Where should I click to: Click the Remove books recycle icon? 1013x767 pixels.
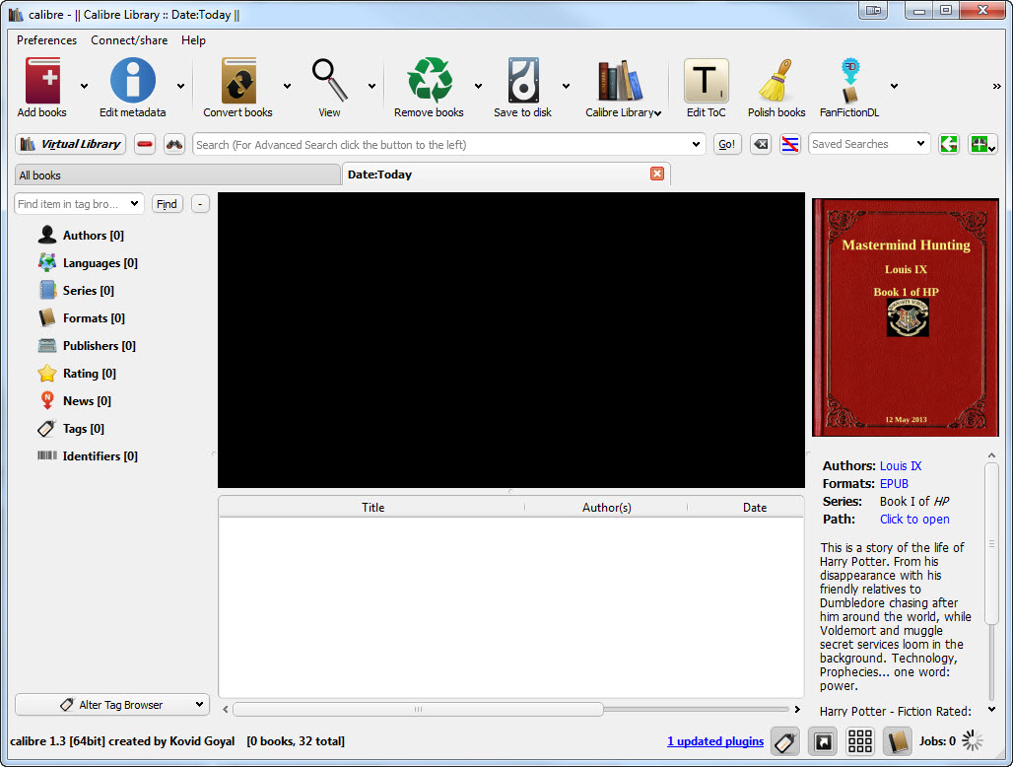(430, 81)
